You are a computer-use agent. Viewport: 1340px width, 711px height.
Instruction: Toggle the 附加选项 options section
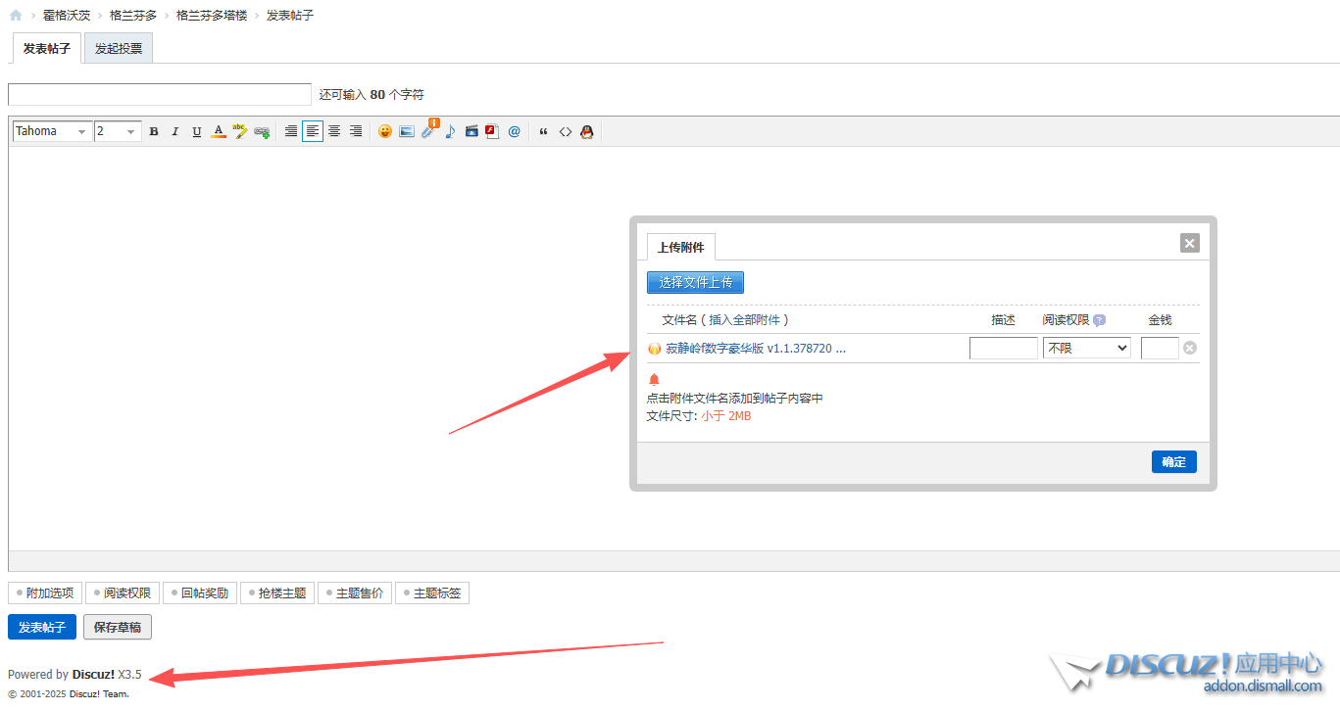click(45, 592)
